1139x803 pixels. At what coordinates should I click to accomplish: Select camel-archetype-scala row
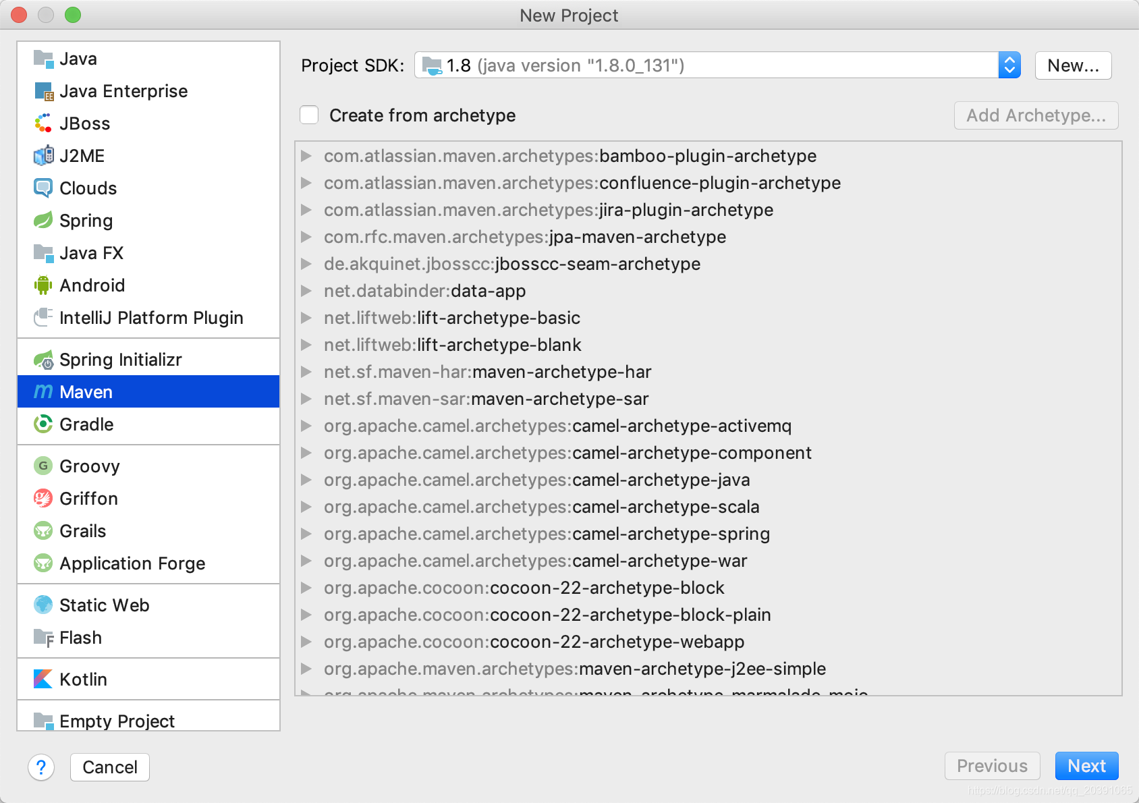click(x=708, y=507)
